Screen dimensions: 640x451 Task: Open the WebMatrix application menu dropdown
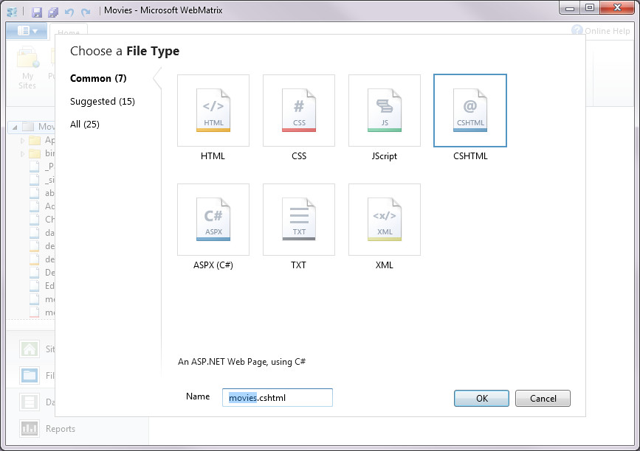pyautogui.click(x=27, y=31)
